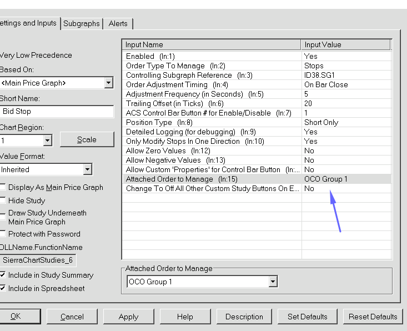Select Controlling Subgraph Reference row
This screenshot has width=407, height=331.
257,76
